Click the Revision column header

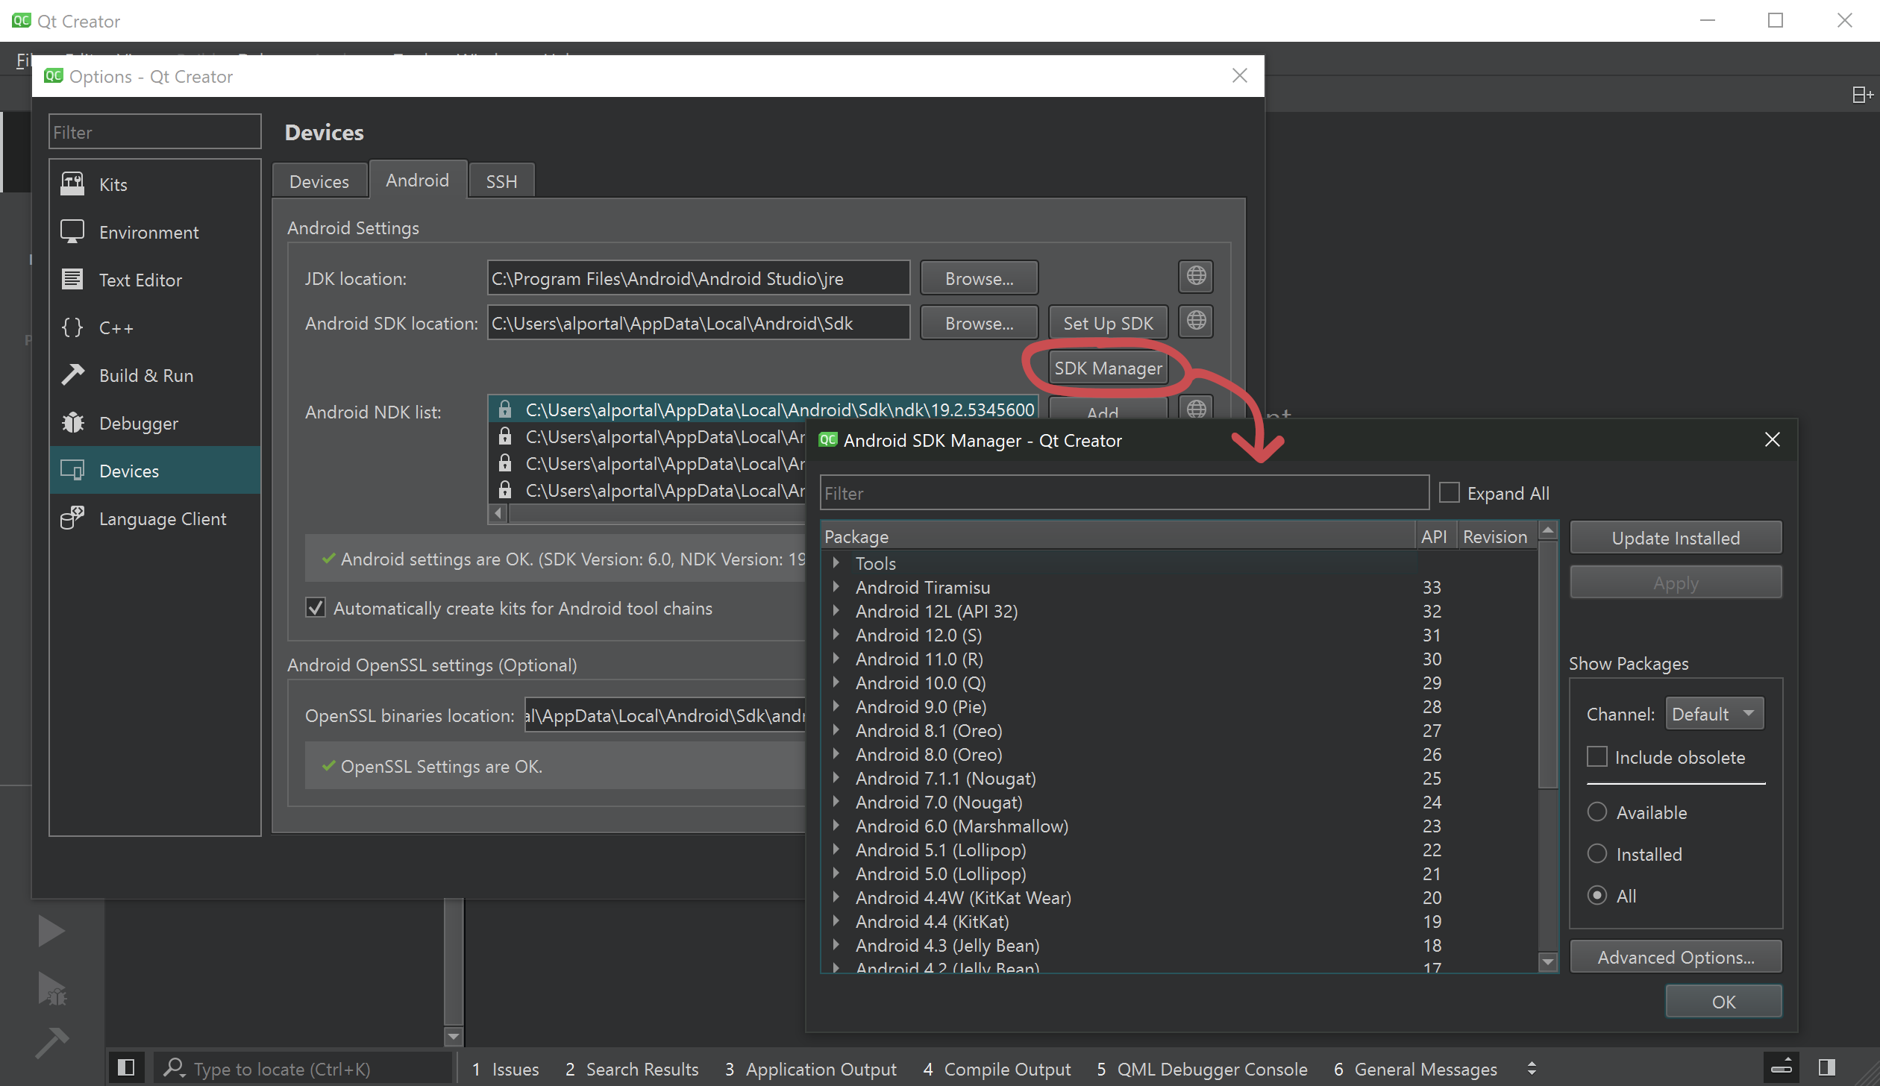pyautogui.click(x=1495, y=536)
